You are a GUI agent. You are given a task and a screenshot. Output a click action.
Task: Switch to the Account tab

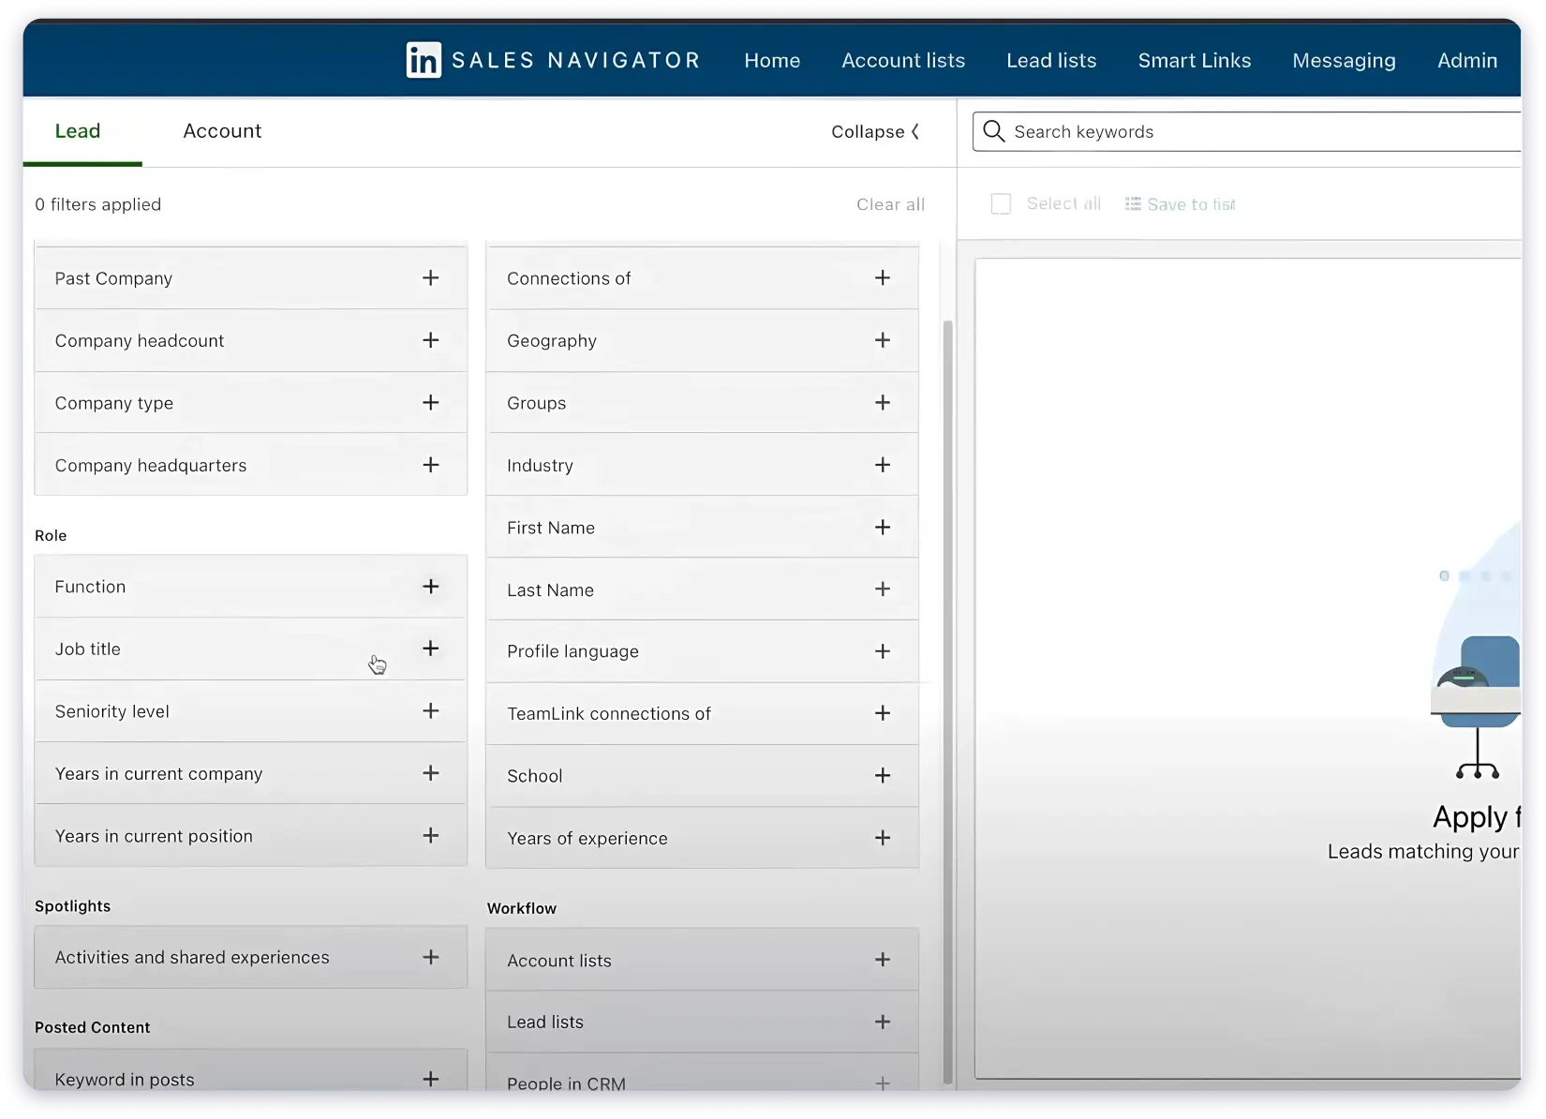pos(222,131)
